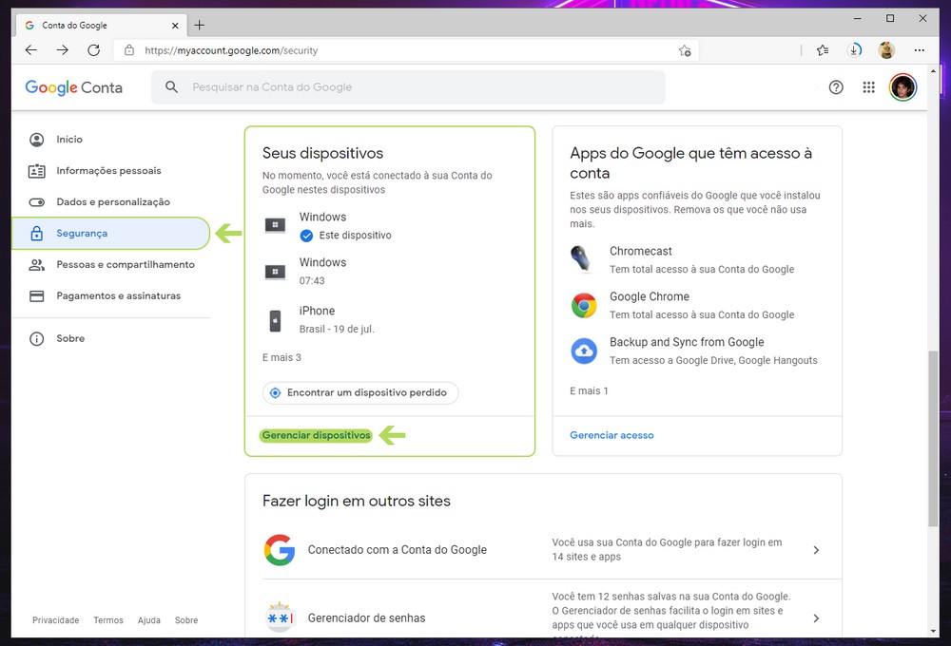Click the browser refresh button
The width and height of the screenshot is (951, 646).
click(x=93, y=50)
